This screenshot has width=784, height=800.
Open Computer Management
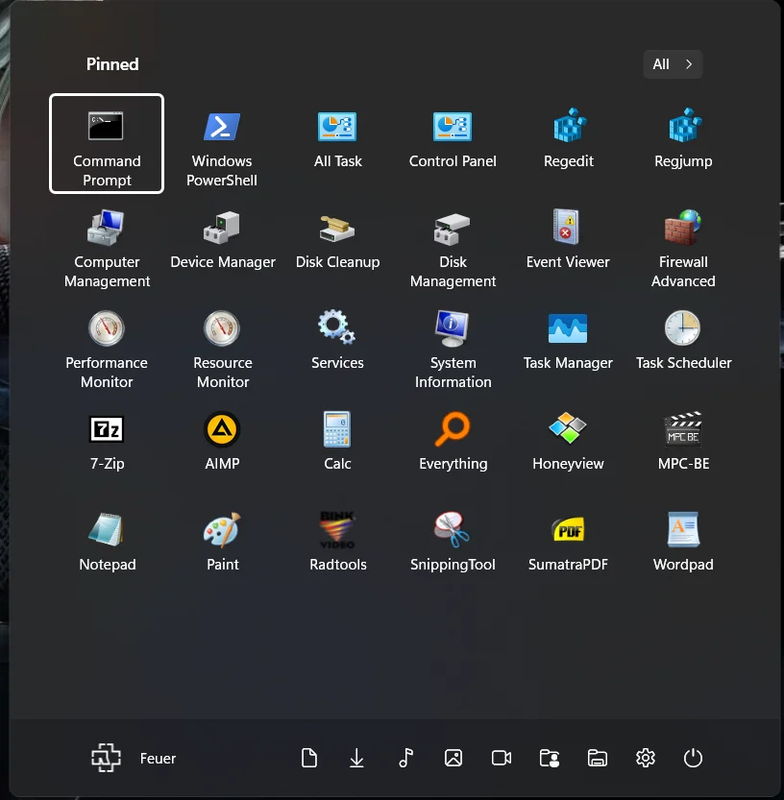coord(107,244)
